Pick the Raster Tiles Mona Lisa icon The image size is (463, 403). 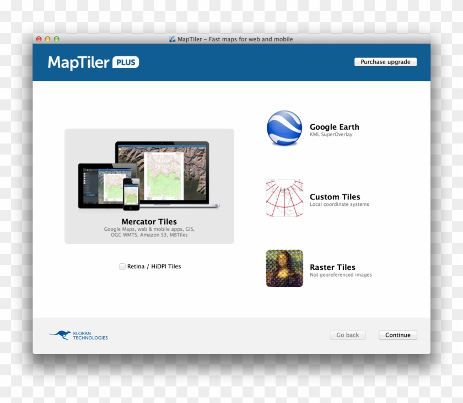coord(284,268)
